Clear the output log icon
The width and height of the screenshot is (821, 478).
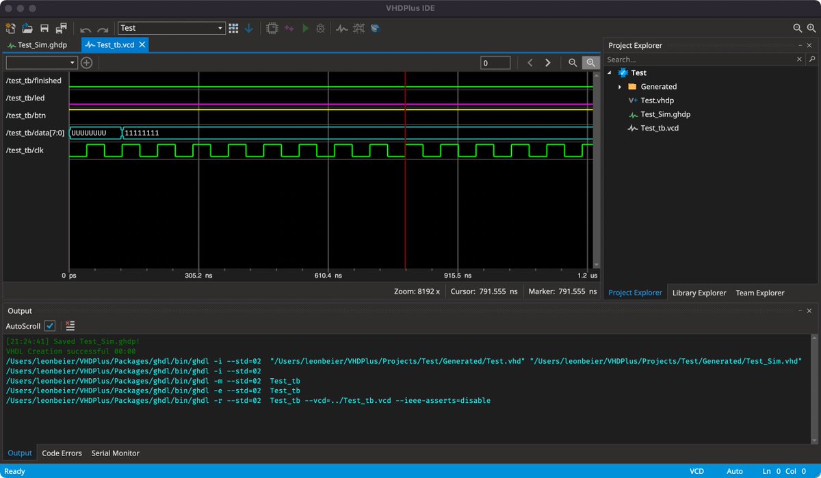[x=70, y=326]
